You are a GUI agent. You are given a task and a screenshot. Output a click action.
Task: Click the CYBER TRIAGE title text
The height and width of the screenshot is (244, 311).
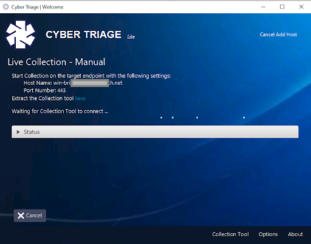83,35
